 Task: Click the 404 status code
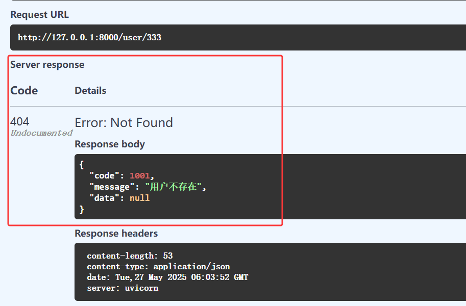point(19,121)
